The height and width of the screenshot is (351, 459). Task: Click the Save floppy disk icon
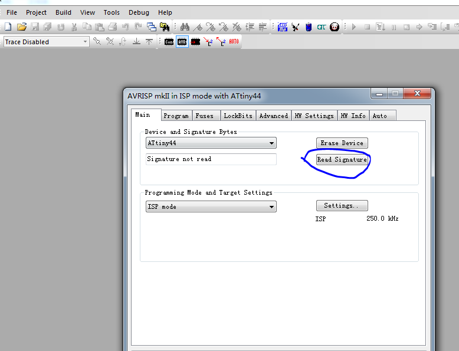(35, 27)
